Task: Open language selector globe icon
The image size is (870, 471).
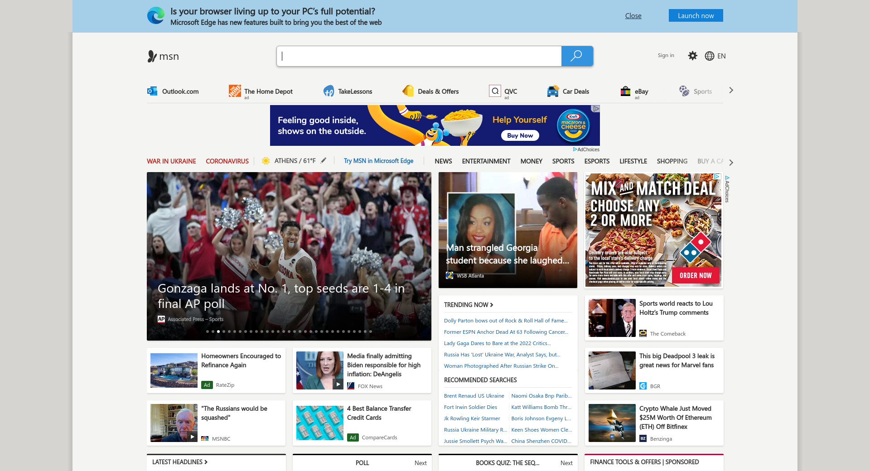Action: point(710,56)
